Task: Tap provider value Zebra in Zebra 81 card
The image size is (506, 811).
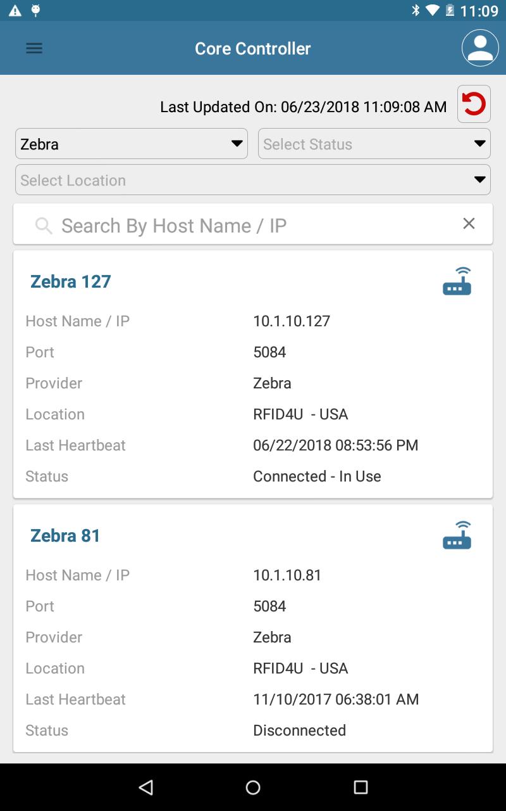Action: tap(272, 637)
